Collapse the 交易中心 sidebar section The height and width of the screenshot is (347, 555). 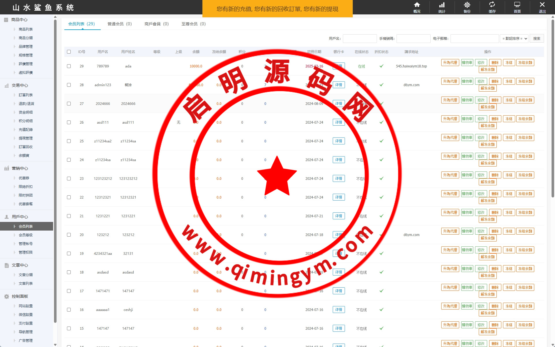20,85
